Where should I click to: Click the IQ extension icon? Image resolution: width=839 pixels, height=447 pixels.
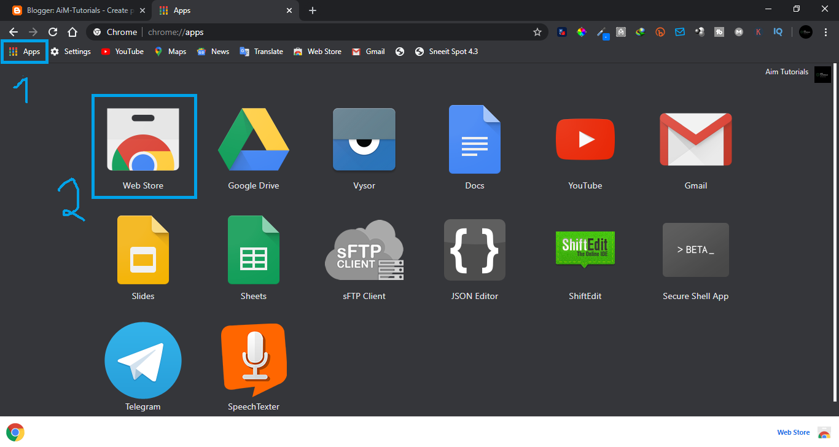click(778, 32)
